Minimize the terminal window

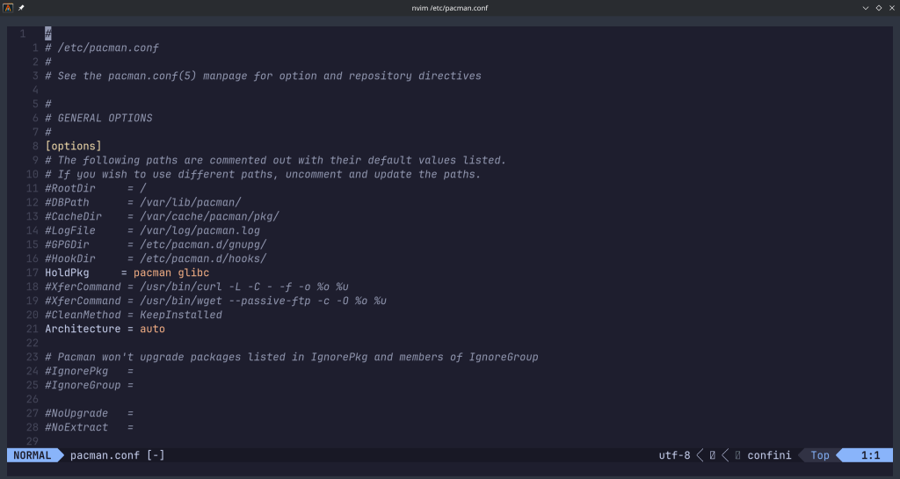866,8
